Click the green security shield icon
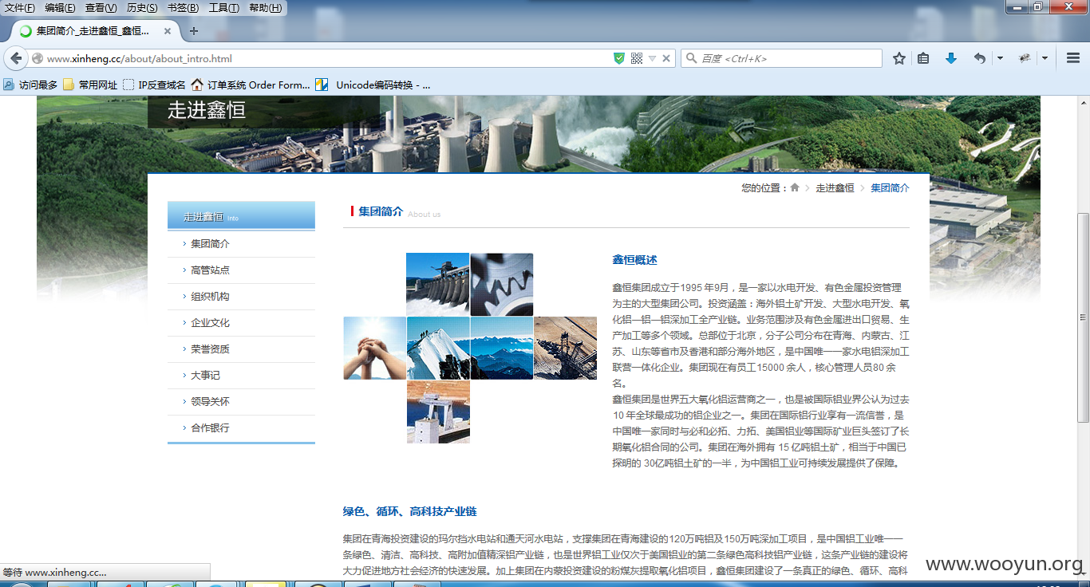 coord(619,58)
